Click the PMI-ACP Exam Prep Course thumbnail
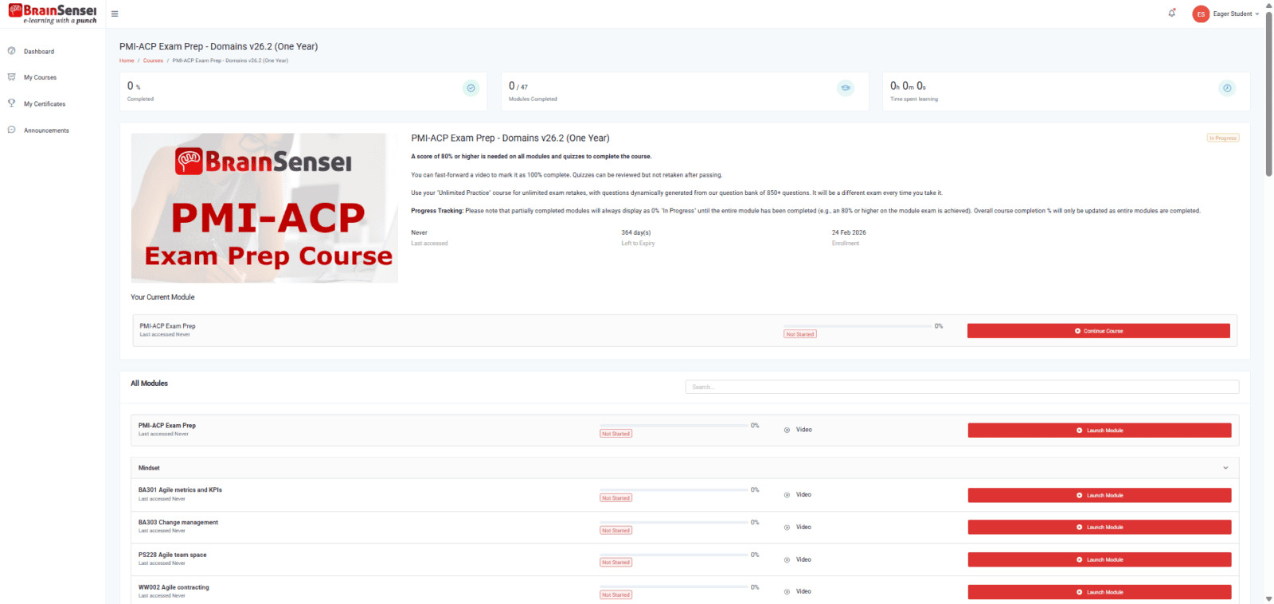The image size is (1274, 604). (264, 208)
